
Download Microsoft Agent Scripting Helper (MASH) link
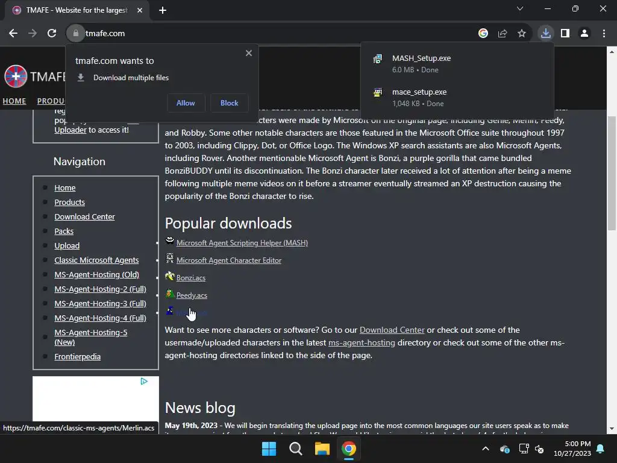[x=242, y=243]
